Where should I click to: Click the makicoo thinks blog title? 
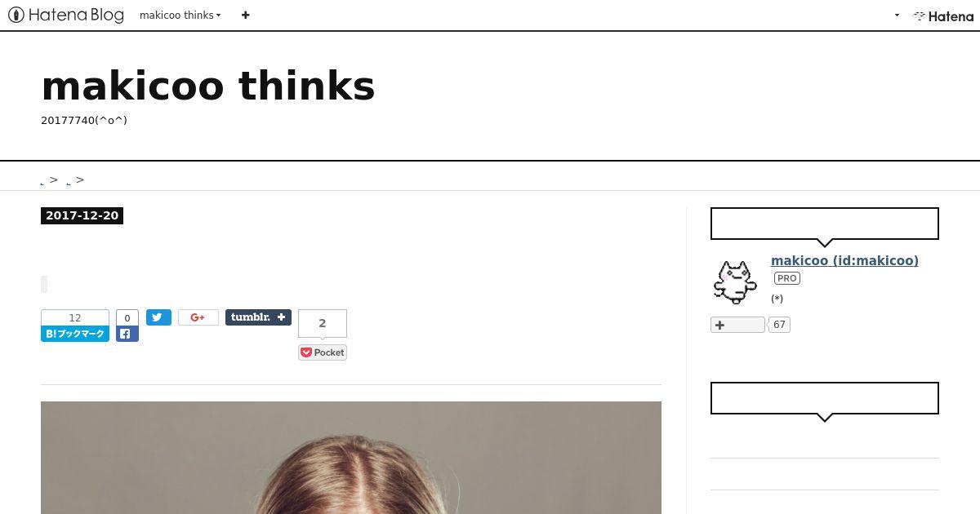click(208, 86)
